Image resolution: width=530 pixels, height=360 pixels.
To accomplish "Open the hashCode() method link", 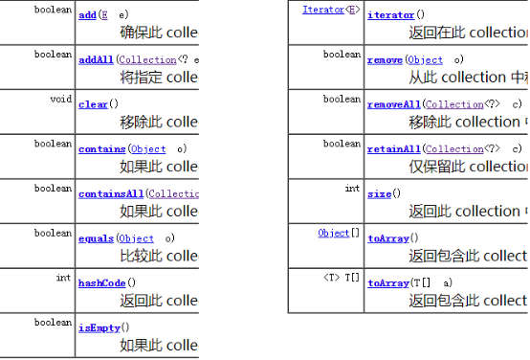I will tap(102, 282).
